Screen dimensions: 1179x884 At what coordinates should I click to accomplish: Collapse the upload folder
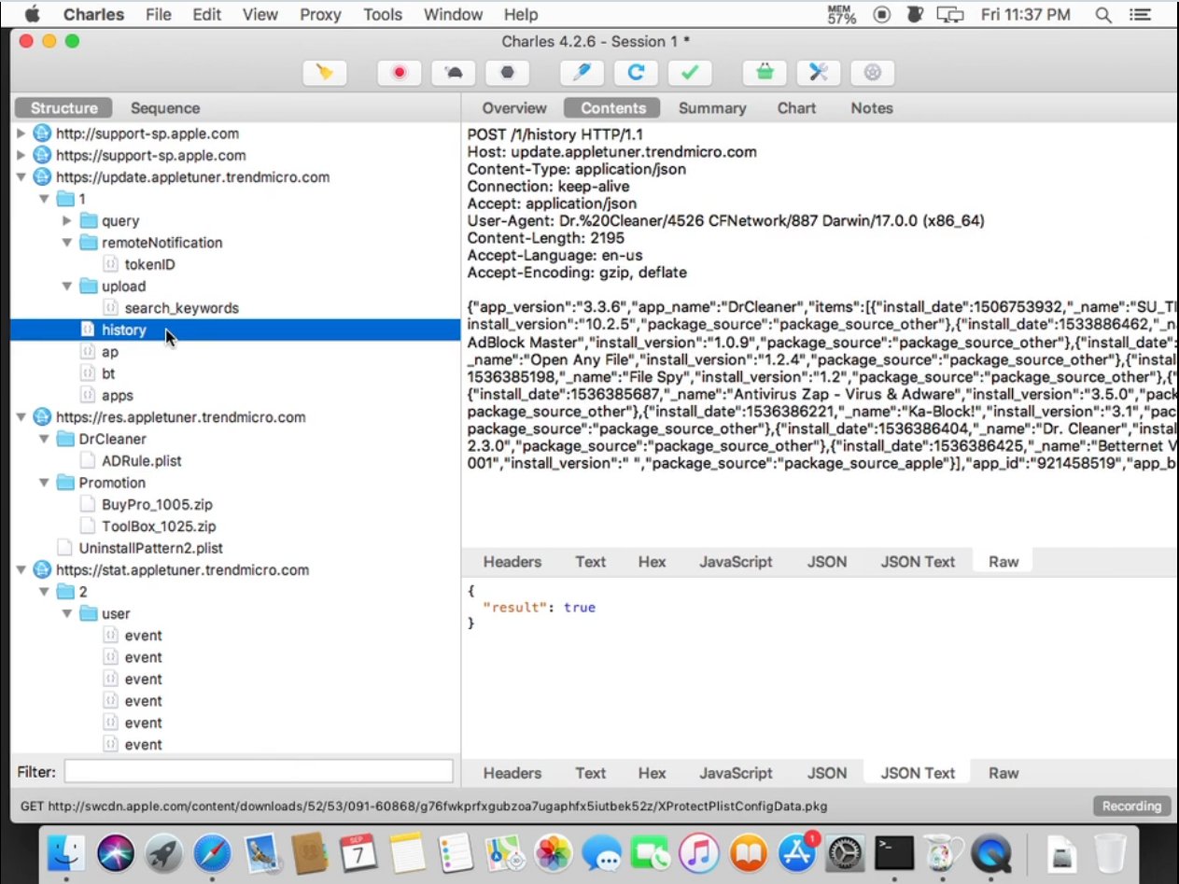pos(67,287)
